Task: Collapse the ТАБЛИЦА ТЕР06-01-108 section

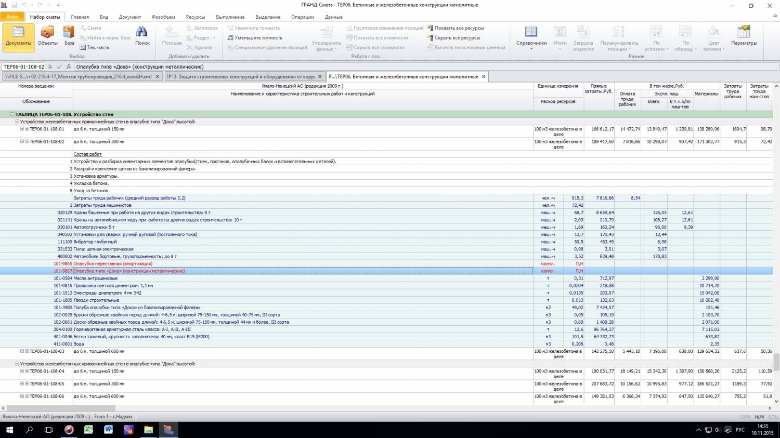Action: click(x=12, y=114)
